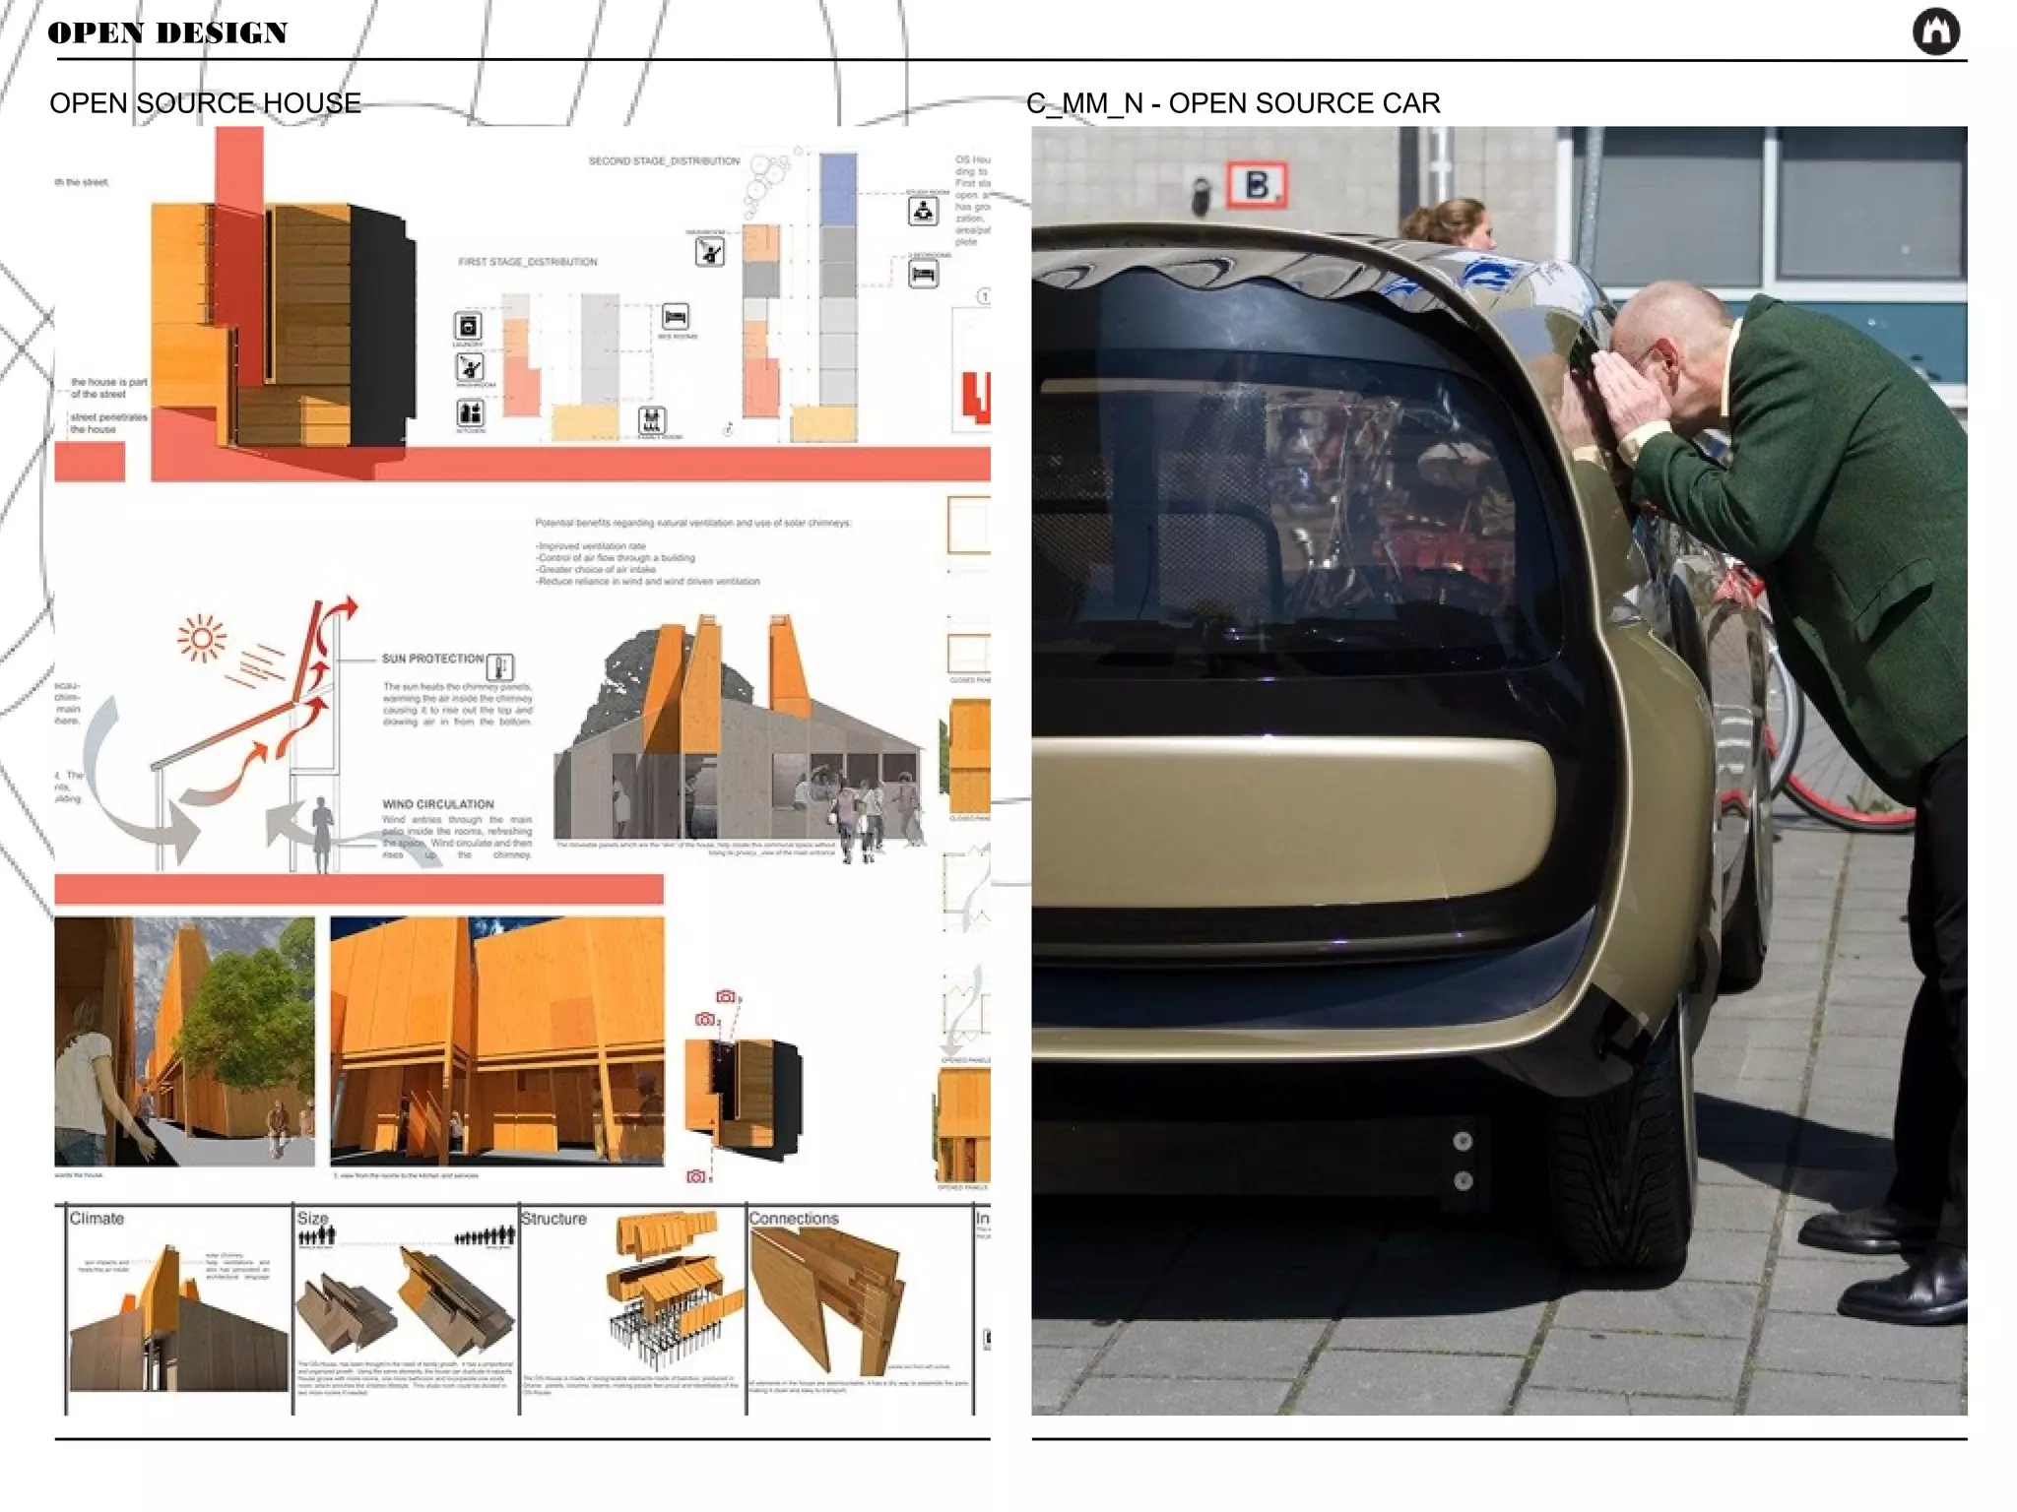Click the WIND CIRCULATION heading text
Viewport: 2017px width, 1512px height.
[x=437, y=804]
